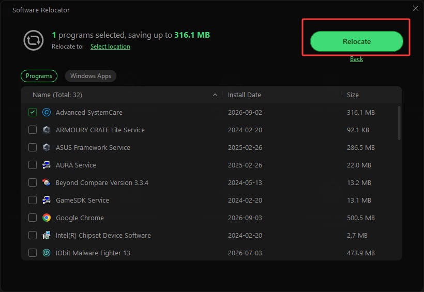Select the Beyond Compare Version 3.3.4 checkbox
The image size is (424, 292).
(33, 182)
